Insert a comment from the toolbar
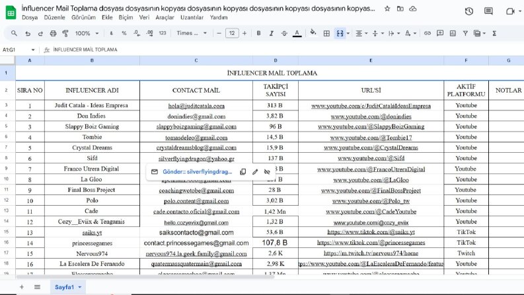Image resolution: width=524 pixels, height=295 pixels. pyautogui.click(x=440, y=33)
